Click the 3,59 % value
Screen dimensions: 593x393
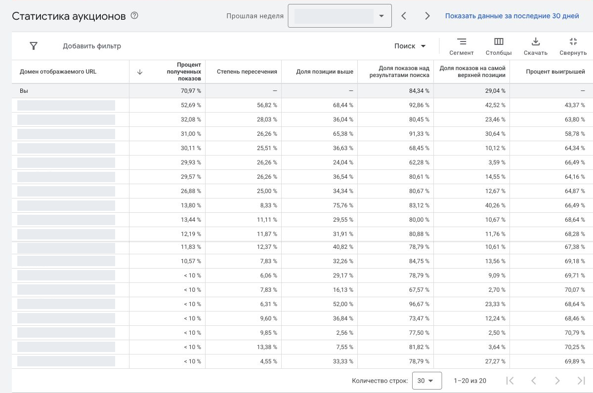pos(497,162)
